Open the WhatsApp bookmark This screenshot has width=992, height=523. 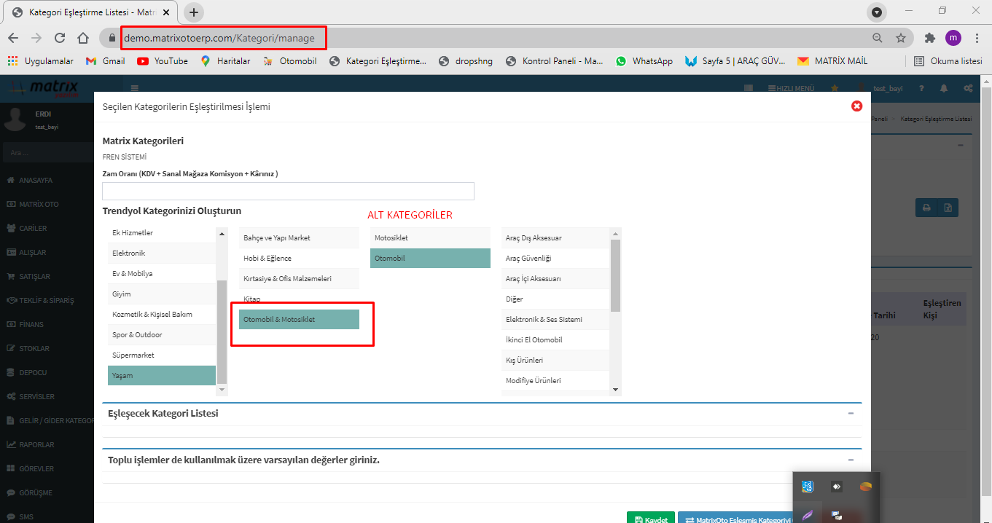point(644,61)
